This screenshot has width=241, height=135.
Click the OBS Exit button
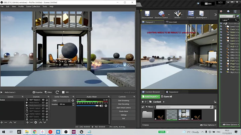click(x=124, y=118)
